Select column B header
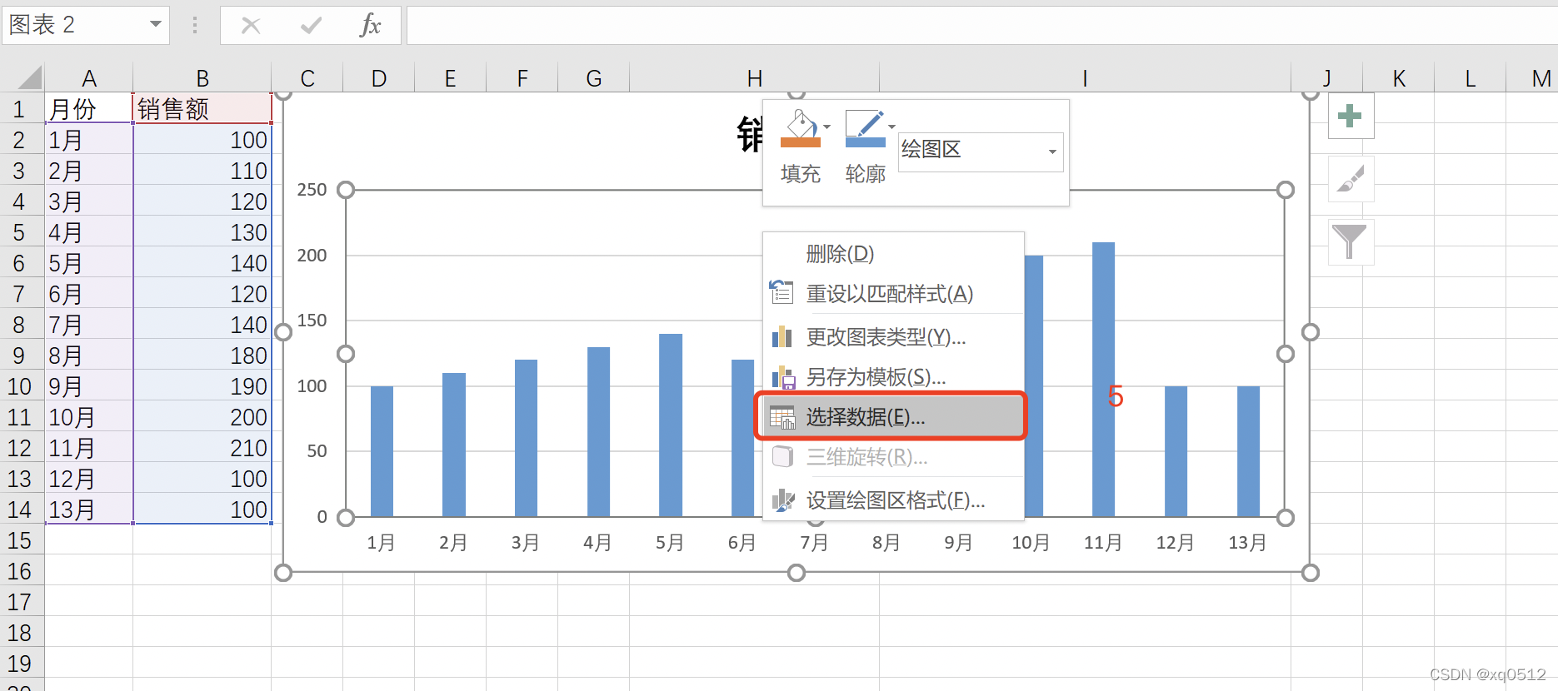1558x691 pixels. [x=202, y=78]
